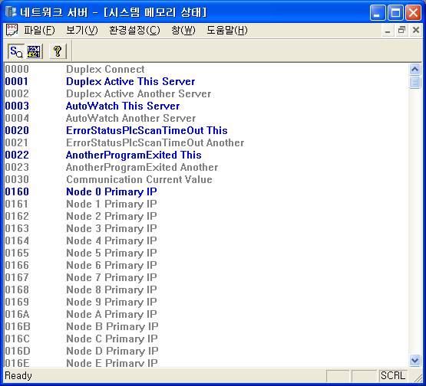Select row 0160 Node 0 Primary IP
The height and width of the screenshot is (386, 426).
206,191
